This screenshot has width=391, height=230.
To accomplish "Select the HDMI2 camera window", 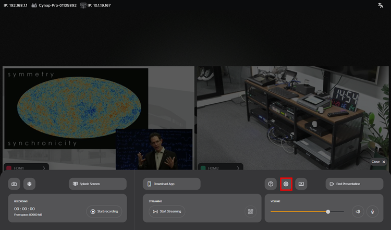I will pyautogui.click(x=293, y=118).
